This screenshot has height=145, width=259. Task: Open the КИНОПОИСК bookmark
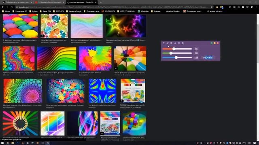coord(108,11)
